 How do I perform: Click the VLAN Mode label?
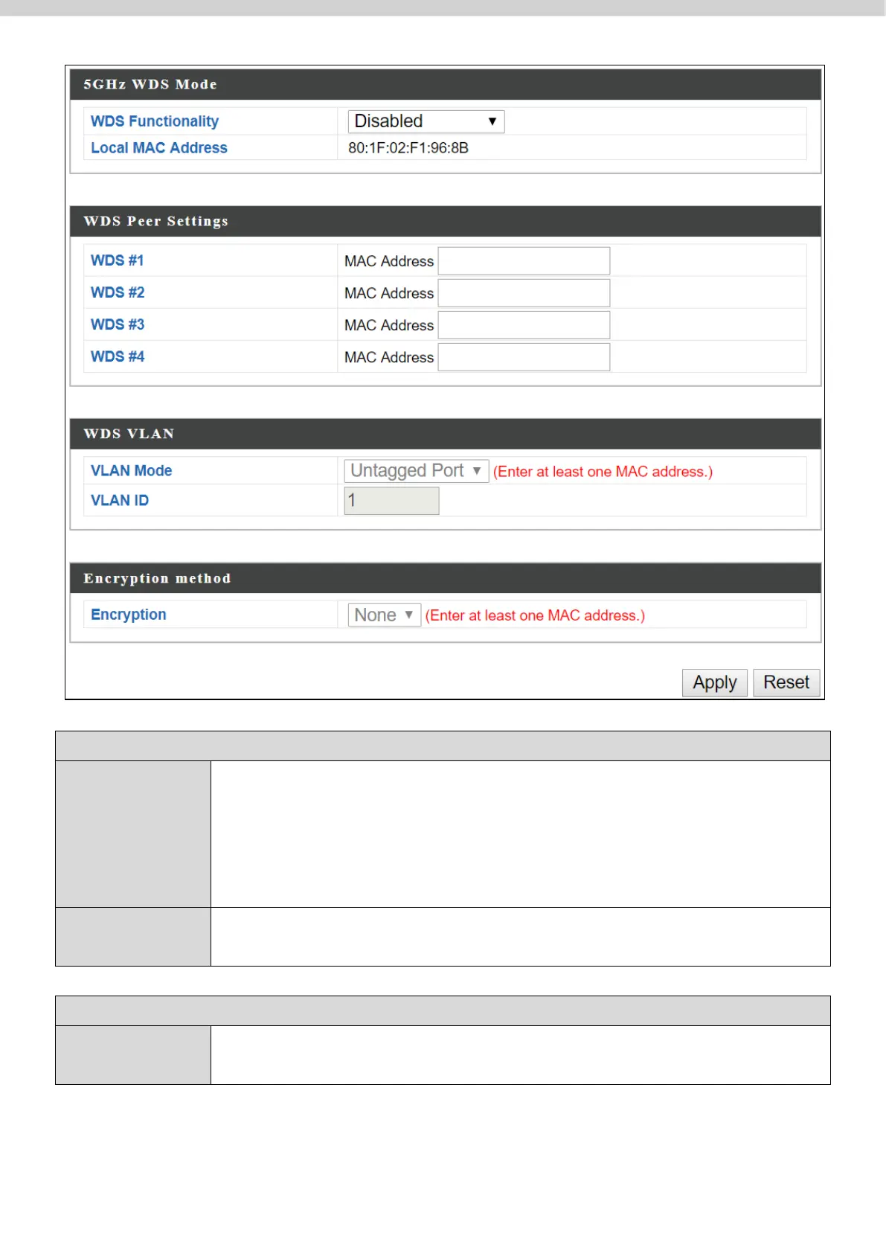pos(132,471)
